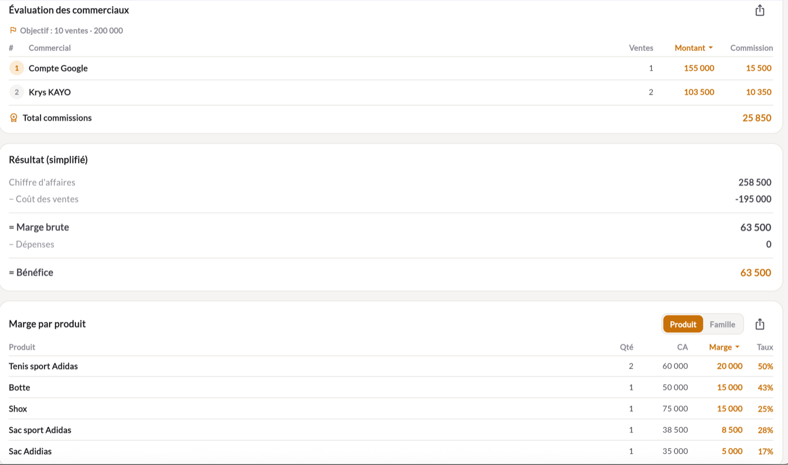The image size is (788, 465).
Task: Select Tenis sport Adidas product row
Action: 391,366
